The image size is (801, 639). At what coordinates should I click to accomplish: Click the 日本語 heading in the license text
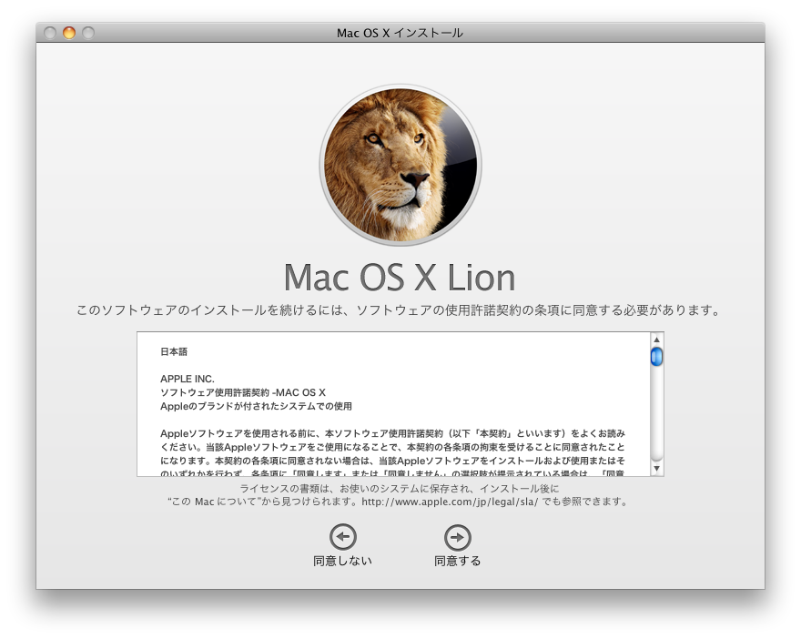pos(174,351)
